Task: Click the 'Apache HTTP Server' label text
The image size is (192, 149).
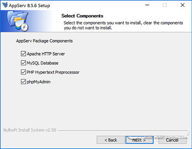Action: point(46,54)
